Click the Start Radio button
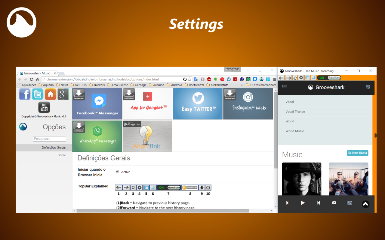The image size is (385, 240). point(358,153)
